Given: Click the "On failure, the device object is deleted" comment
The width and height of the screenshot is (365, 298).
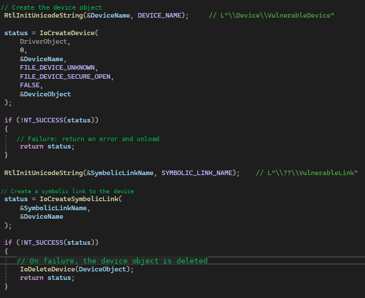Looking at the screenshot, I should pyautogui.click(x=112, y=261).
